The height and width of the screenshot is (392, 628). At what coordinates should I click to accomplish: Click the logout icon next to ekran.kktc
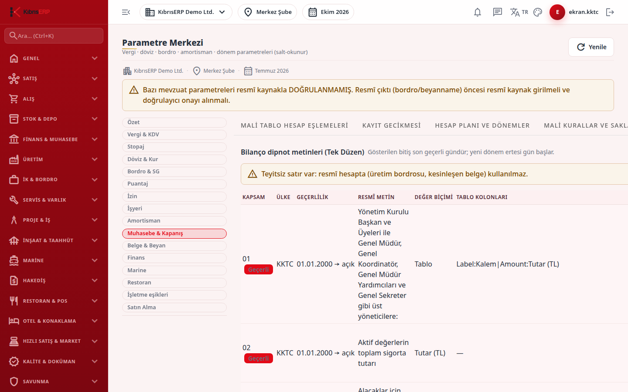[x=610, y=12]
